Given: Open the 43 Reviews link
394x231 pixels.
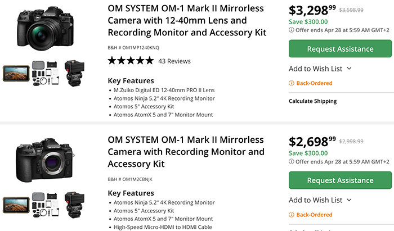Looking at the screenshot, I should coord(174,61).
